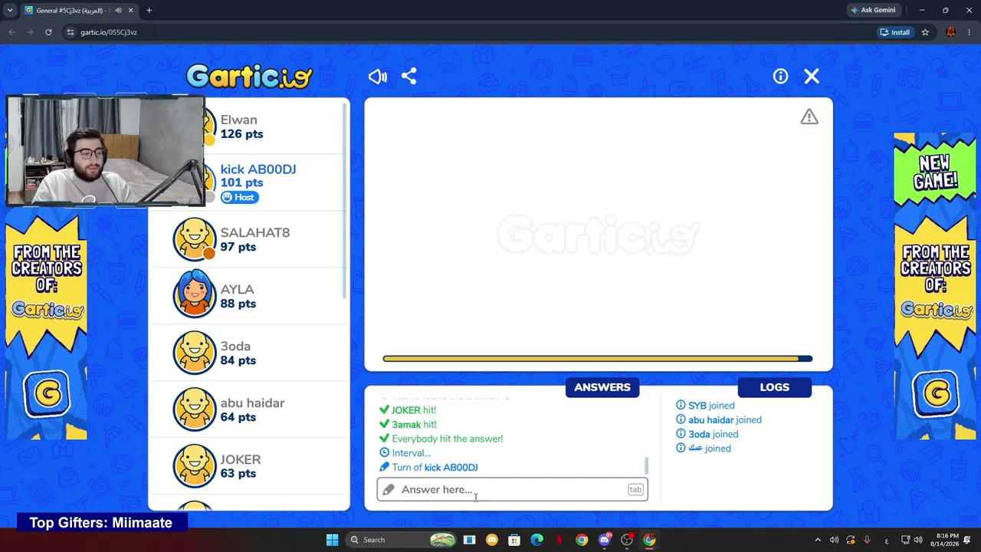
Task: Switch to the ANSWERS tab
Action: (602, 387)
